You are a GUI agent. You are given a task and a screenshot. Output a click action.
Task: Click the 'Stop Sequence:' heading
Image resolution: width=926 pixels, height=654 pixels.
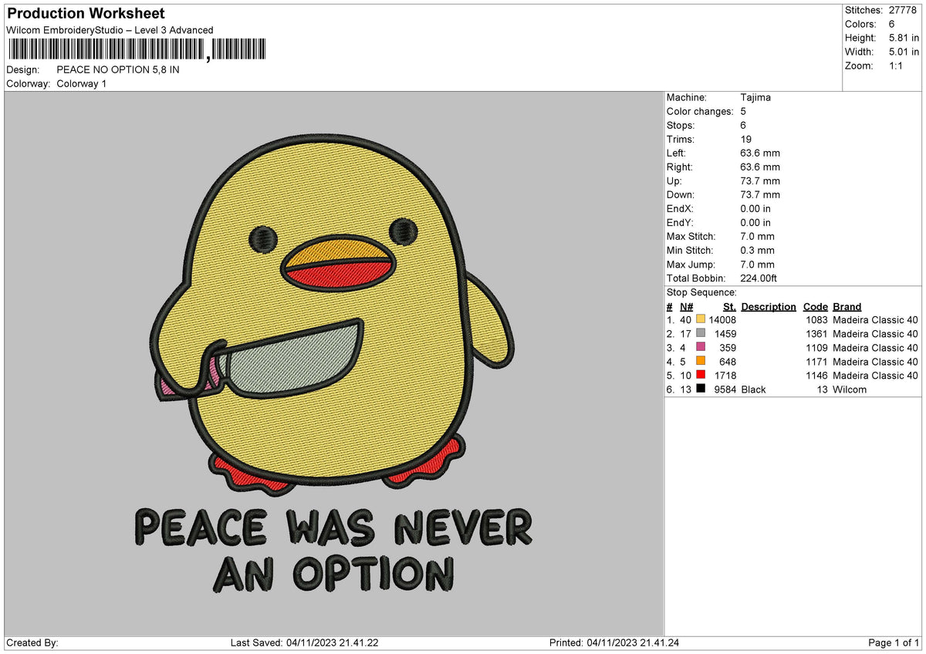tap(701, 292)
